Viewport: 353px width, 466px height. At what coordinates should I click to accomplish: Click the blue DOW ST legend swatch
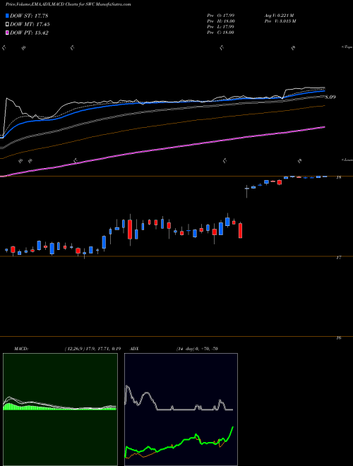tap(8, 16)
